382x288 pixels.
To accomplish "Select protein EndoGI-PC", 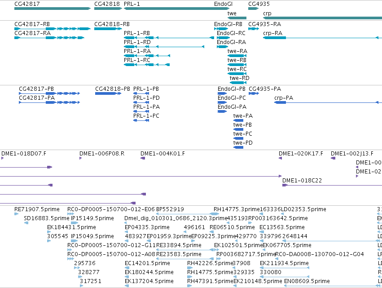I will (222, 102).
